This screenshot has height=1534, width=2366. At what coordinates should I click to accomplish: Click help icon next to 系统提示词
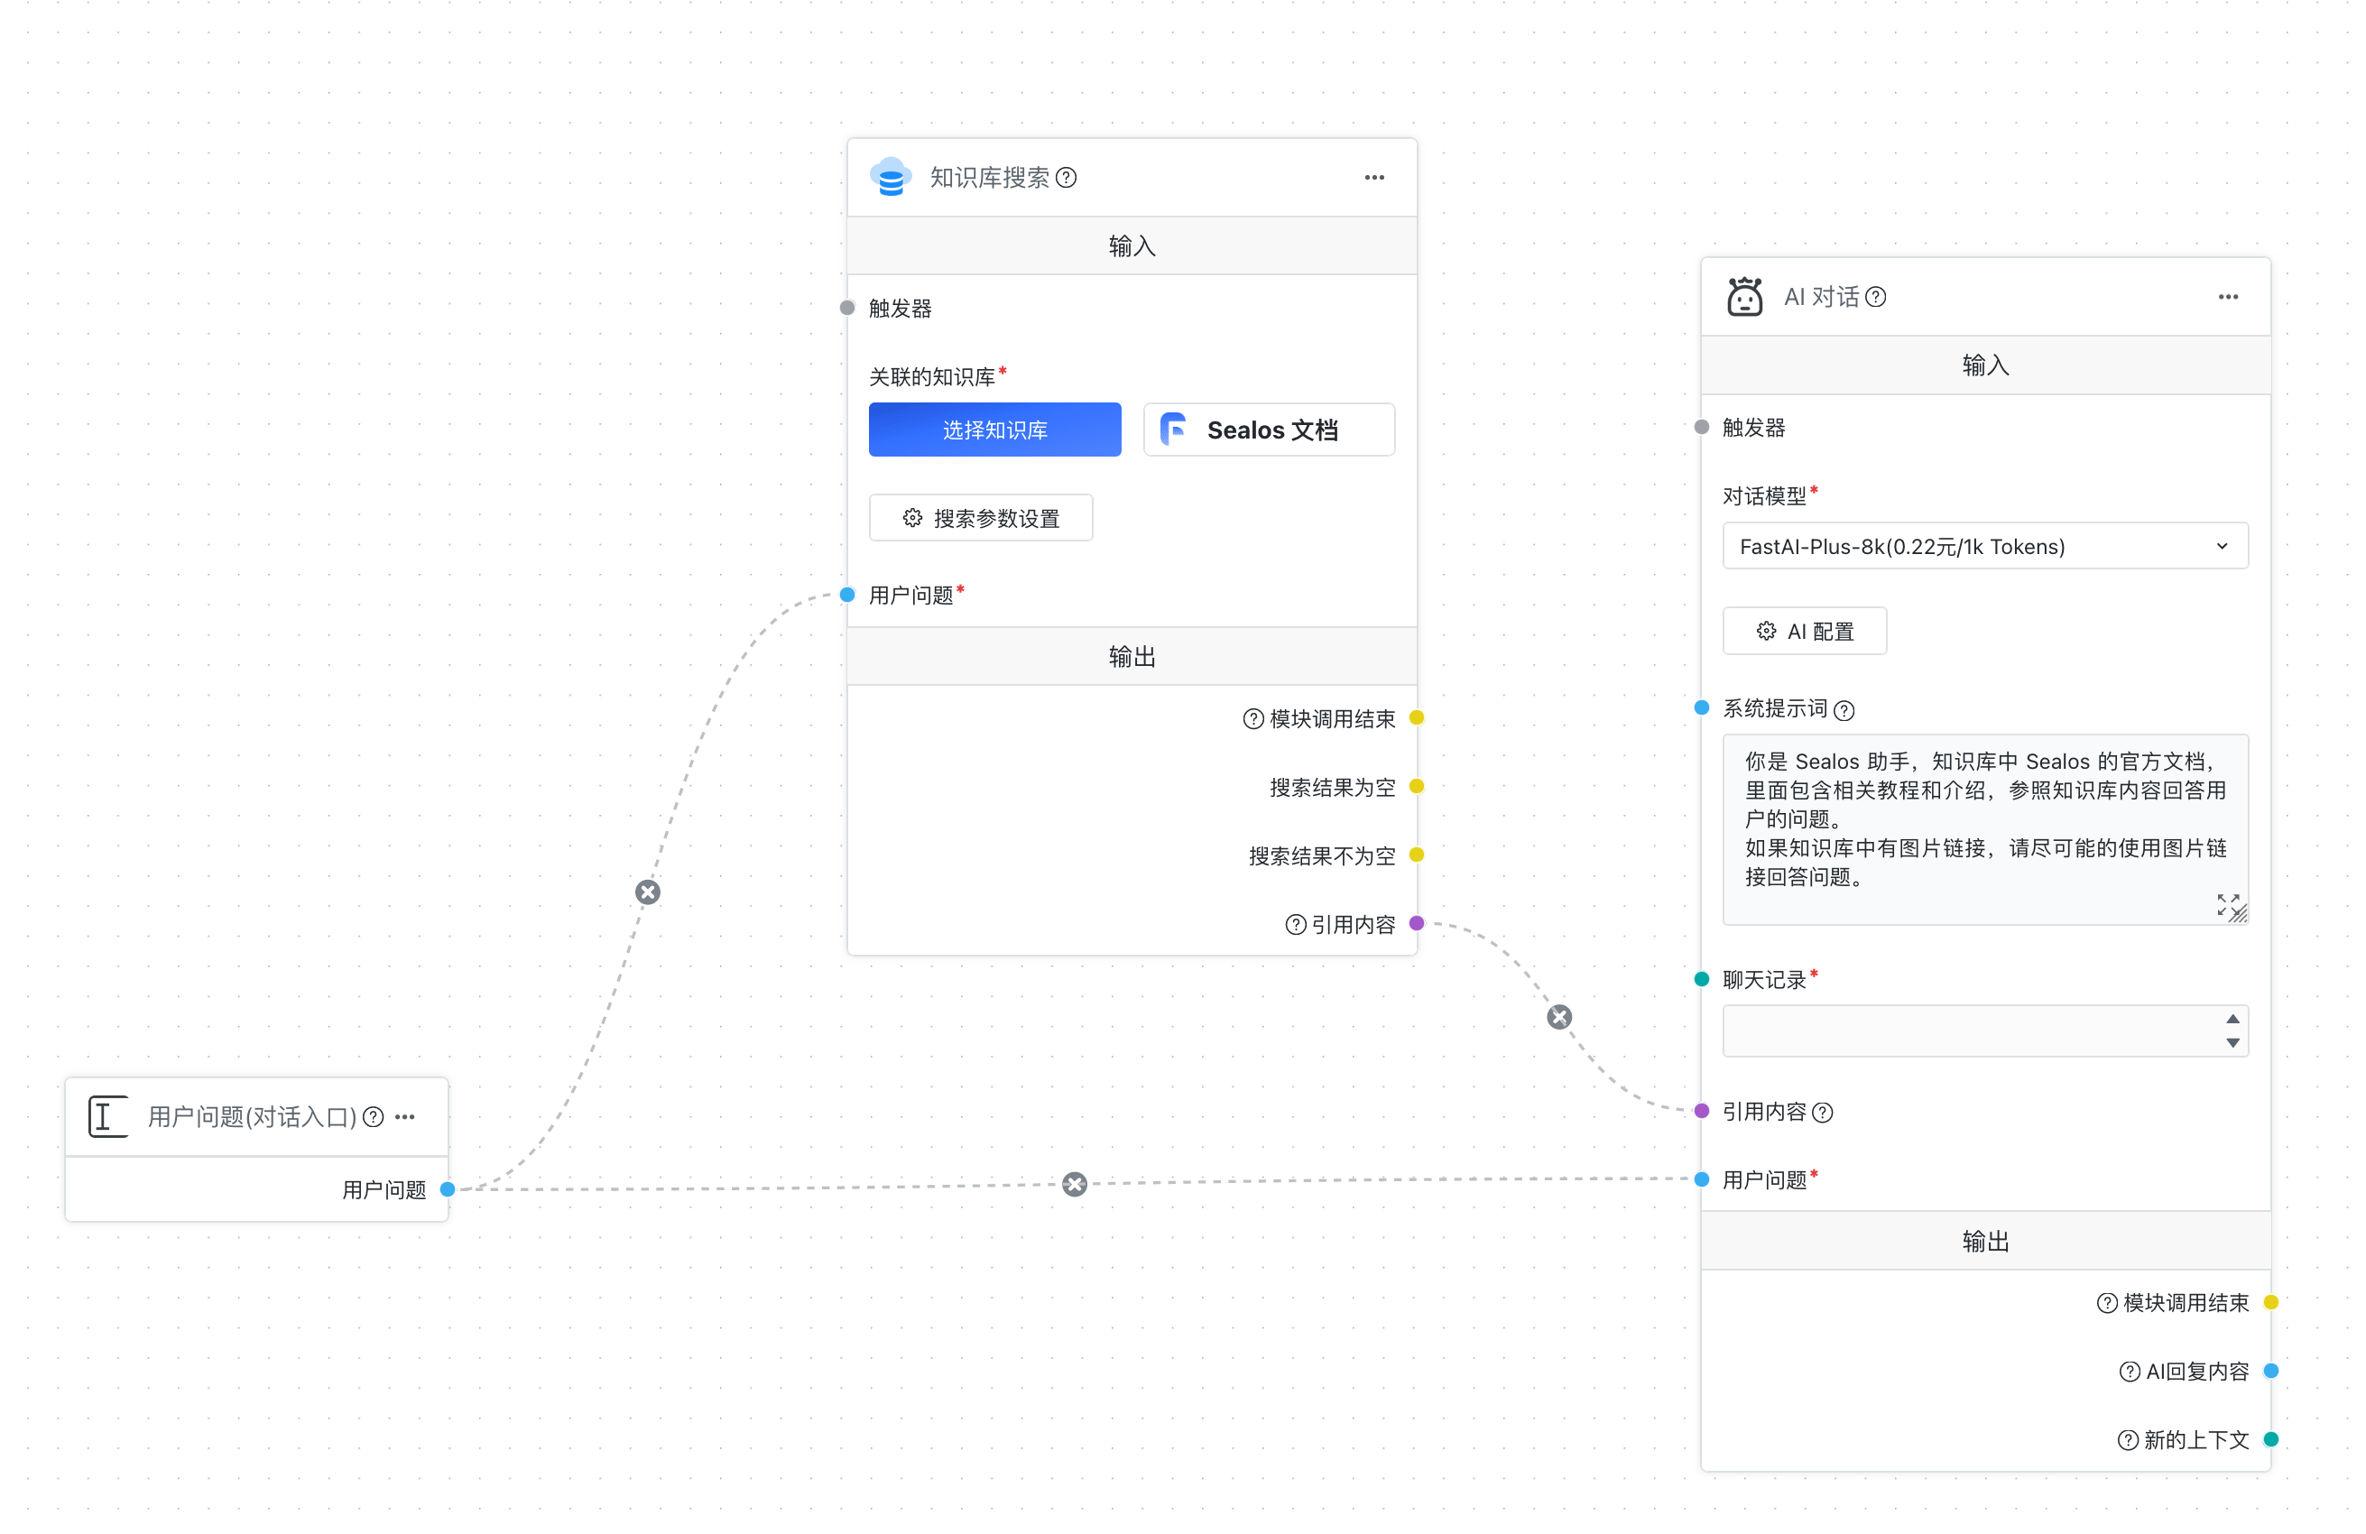click(x=1844, y=710)
